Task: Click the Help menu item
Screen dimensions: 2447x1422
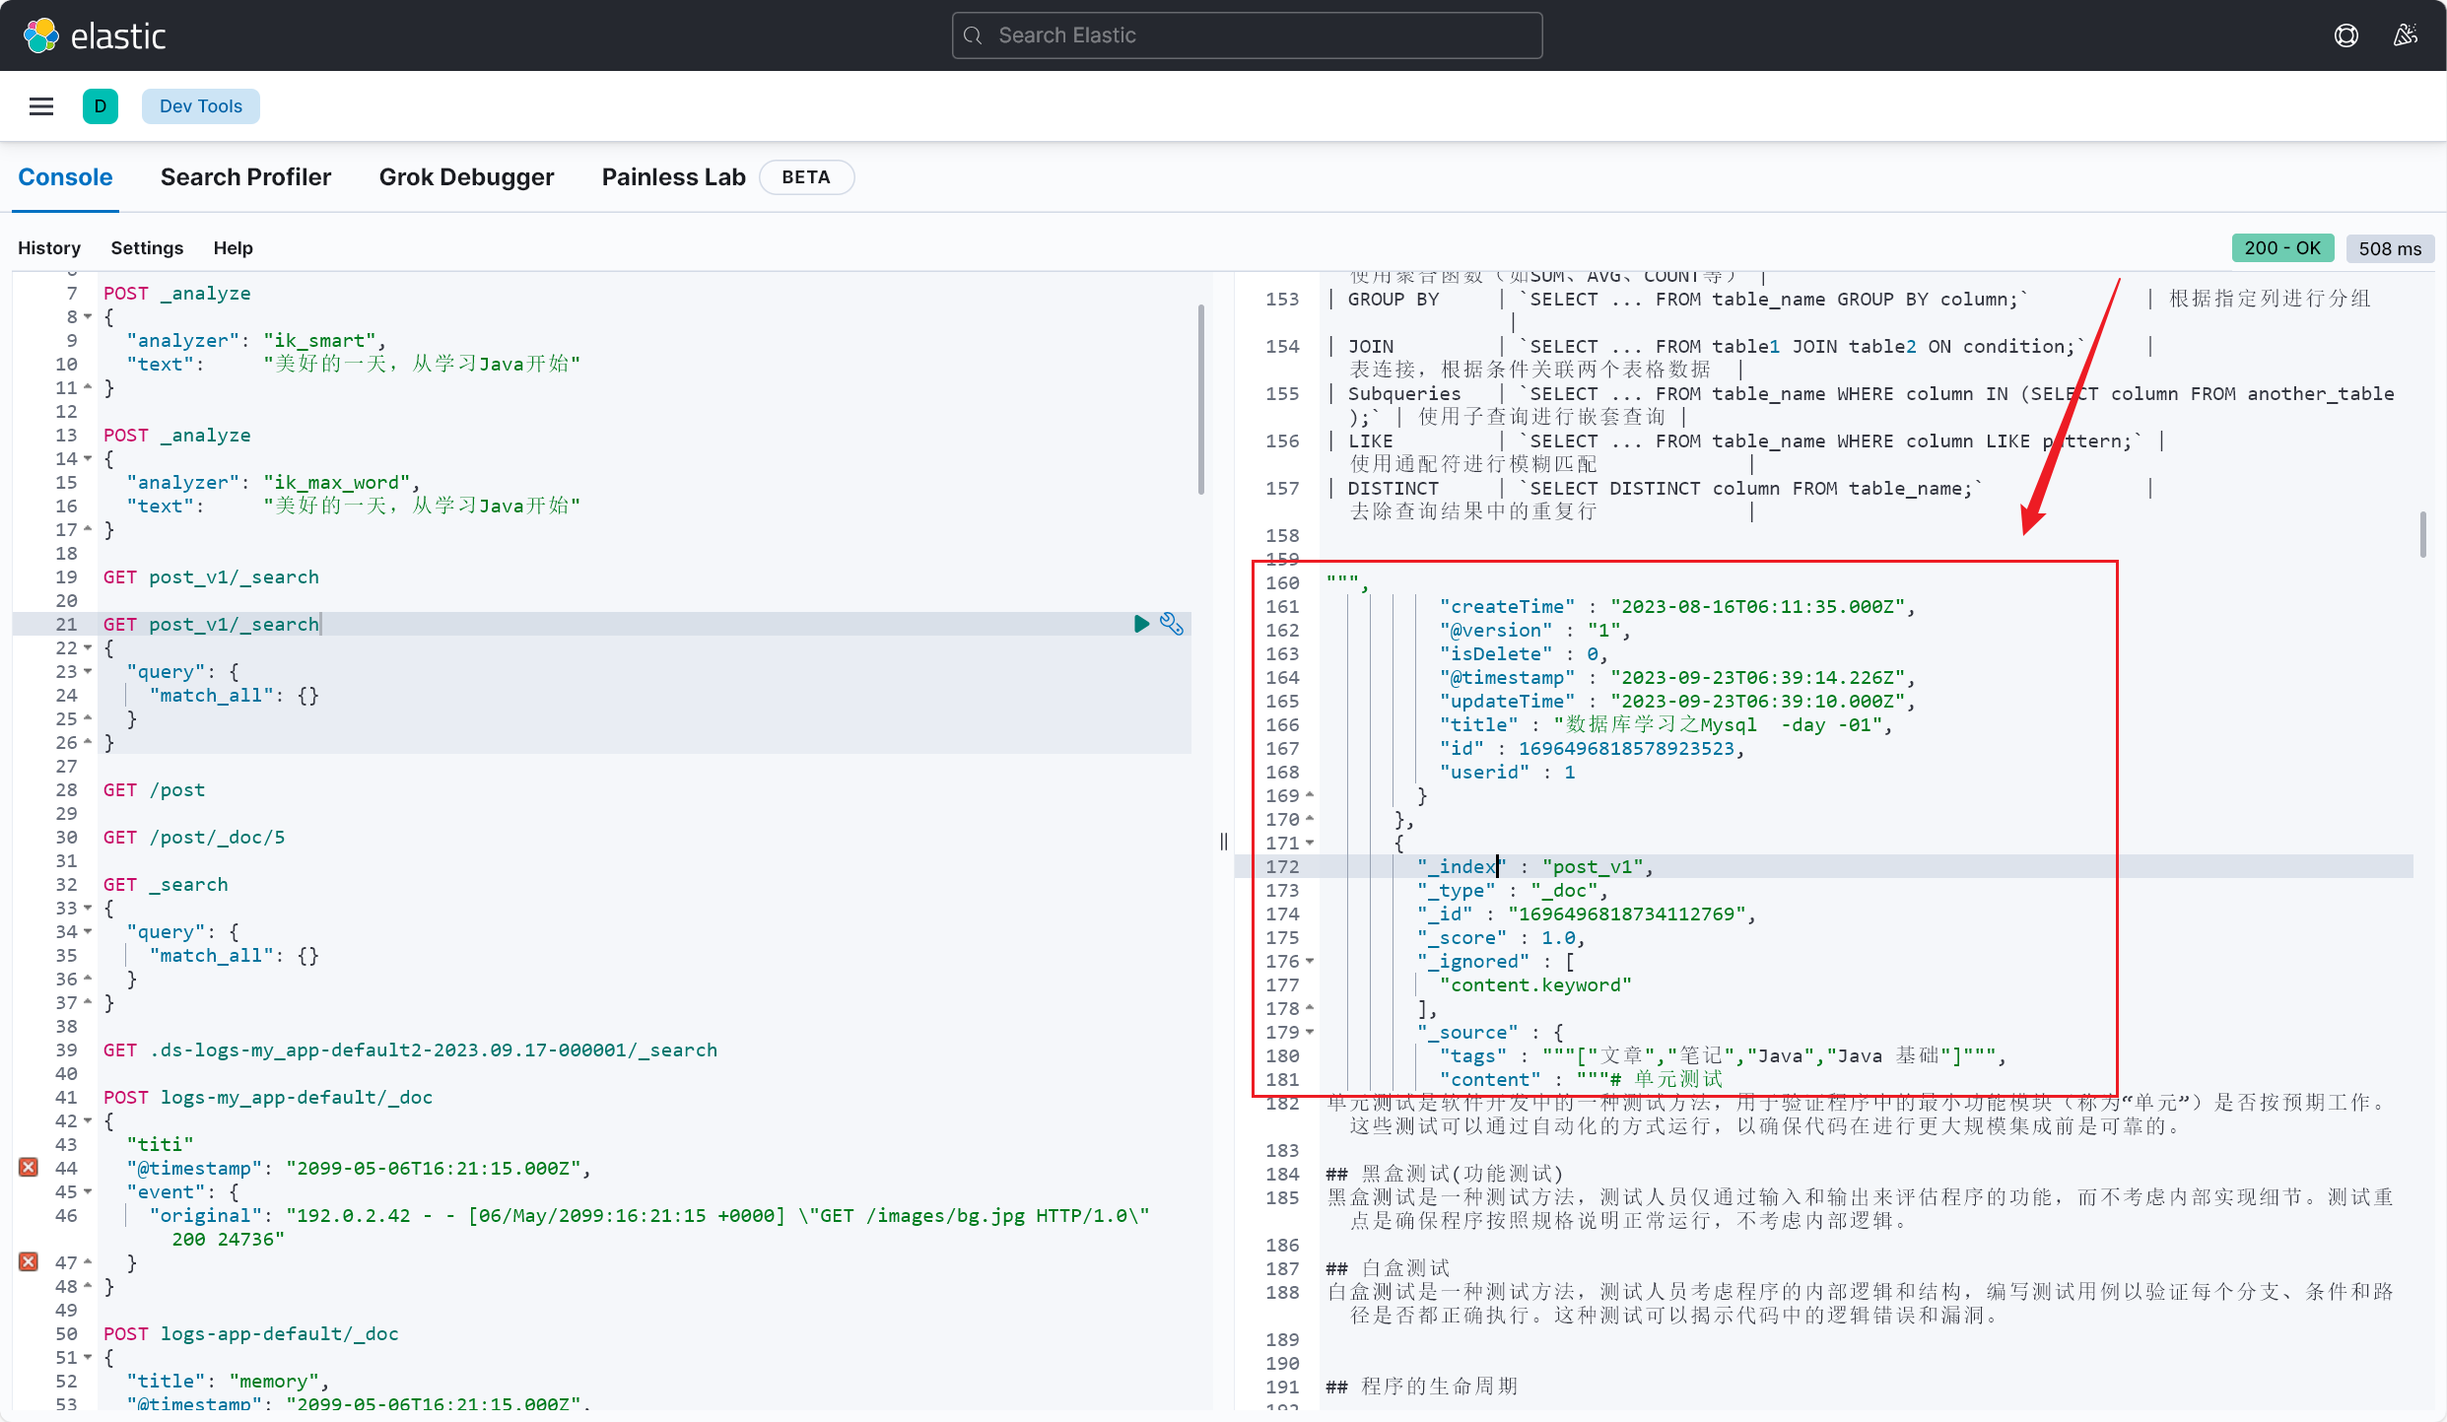Action: tap(231, 247)
